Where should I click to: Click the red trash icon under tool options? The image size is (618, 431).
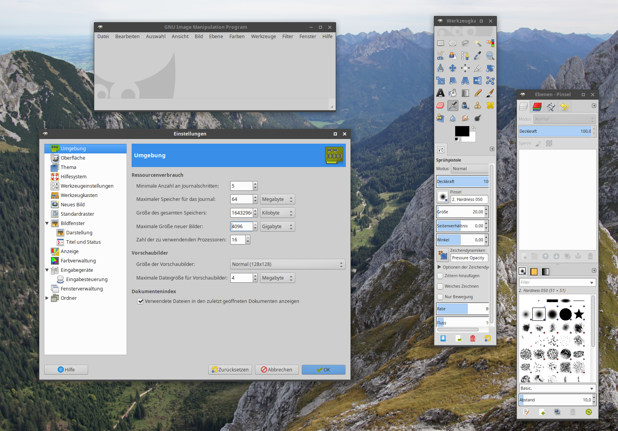click(x=473, y=338)
